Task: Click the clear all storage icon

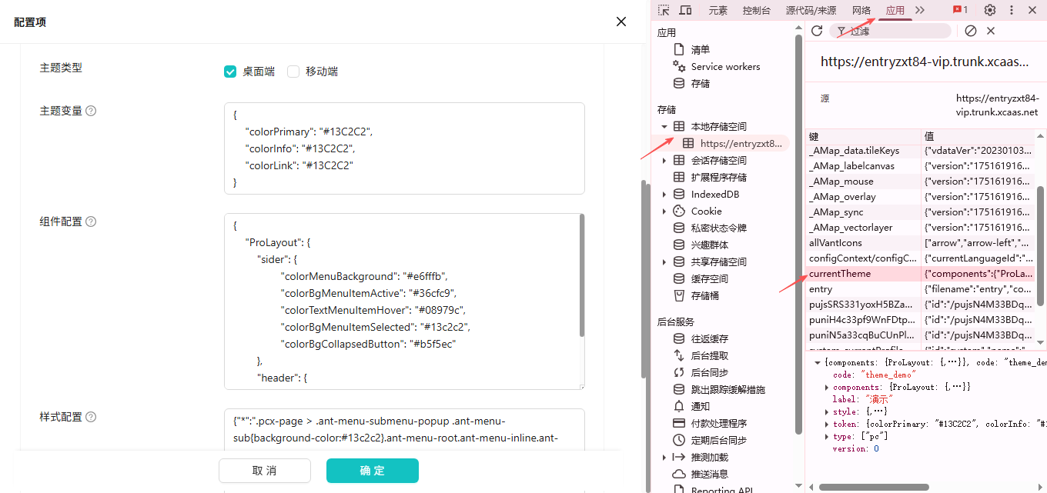Action: pos(971,31)
